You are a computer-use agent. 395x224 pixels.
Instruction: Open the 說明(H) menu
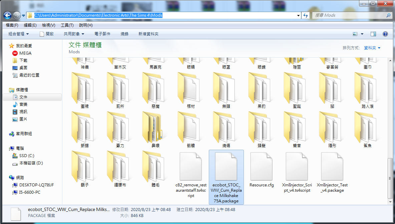[x=86, y=25]
